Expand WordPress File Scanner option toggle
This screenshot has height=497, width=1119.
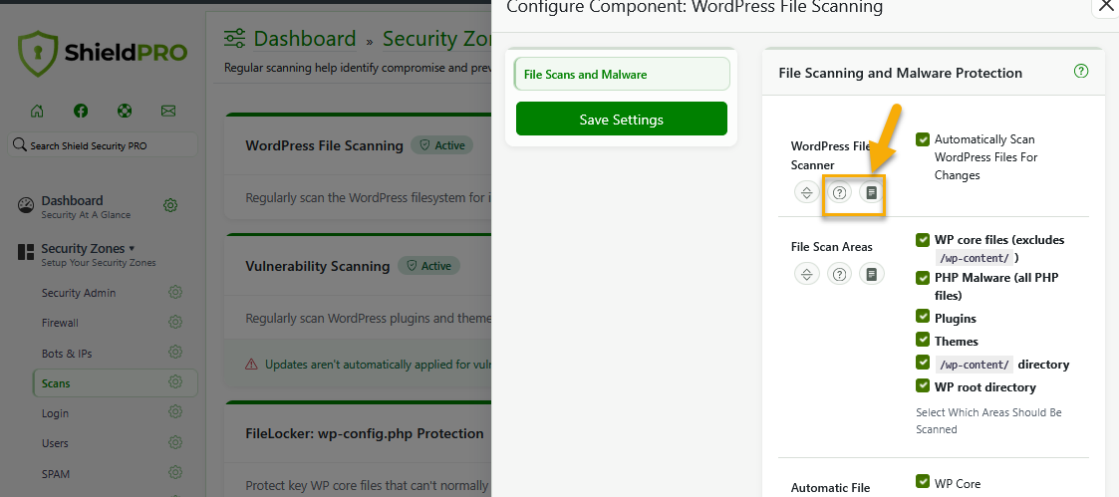pyautogui.click(x=806, y=192)
